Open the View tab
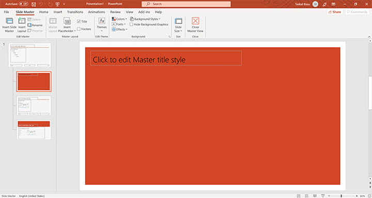 coord(129,12)
